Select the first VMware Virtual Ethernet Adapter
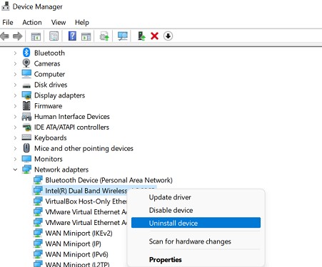 click(x=86, y=211)
